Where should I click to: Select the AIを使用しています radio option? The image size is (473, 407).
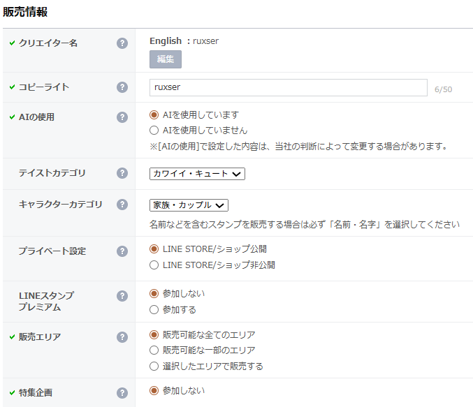click(x=154, y=114)
